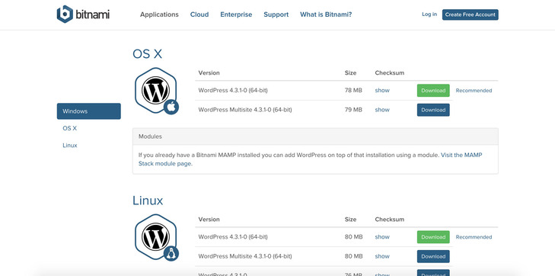Open the Applications menu item
555x276 pixels.
(159, 14)
